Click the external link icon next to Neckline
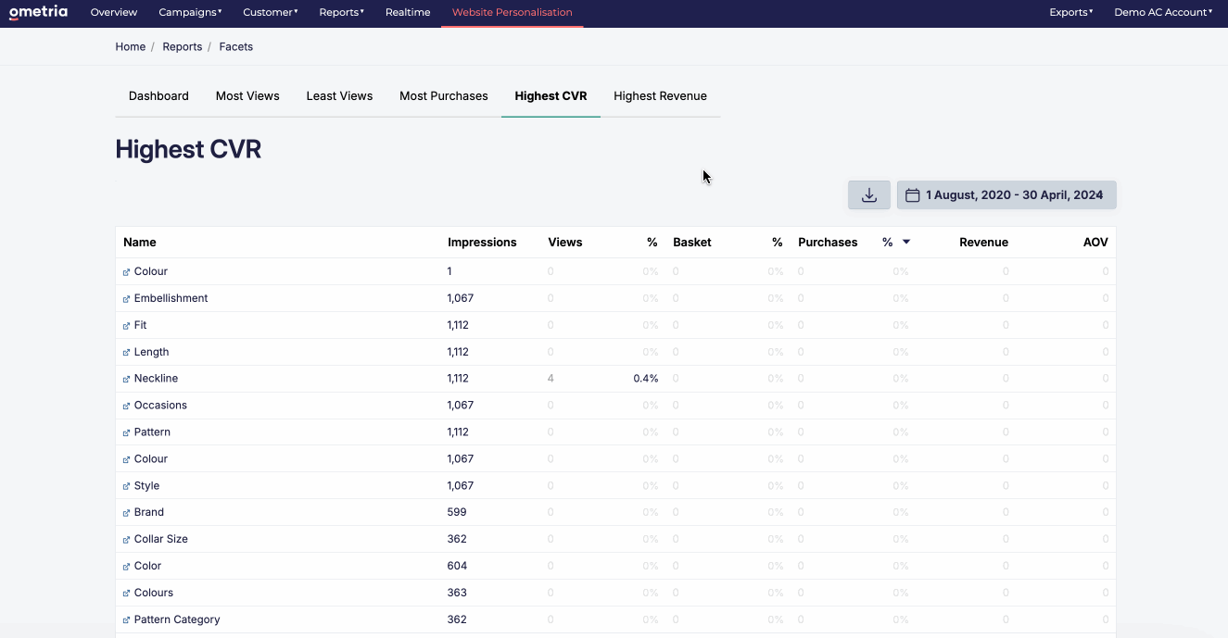This screenshot has width=1228, height=638. click(x=127, y=380)
